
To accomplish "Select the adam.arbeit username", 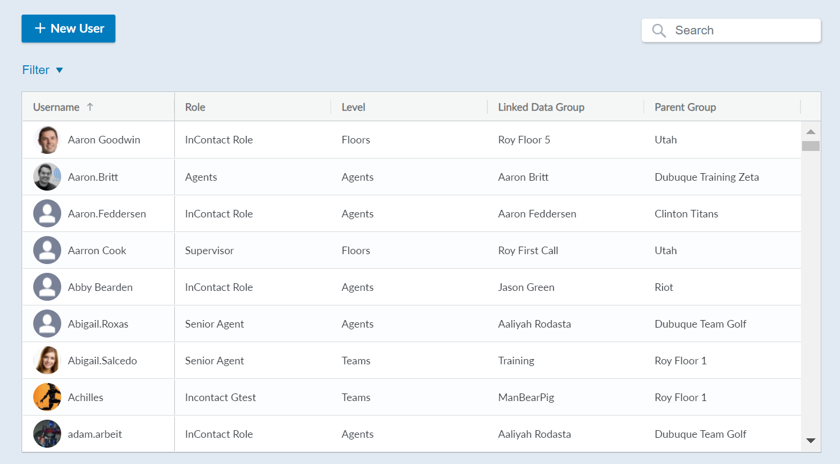I will 95,434.
